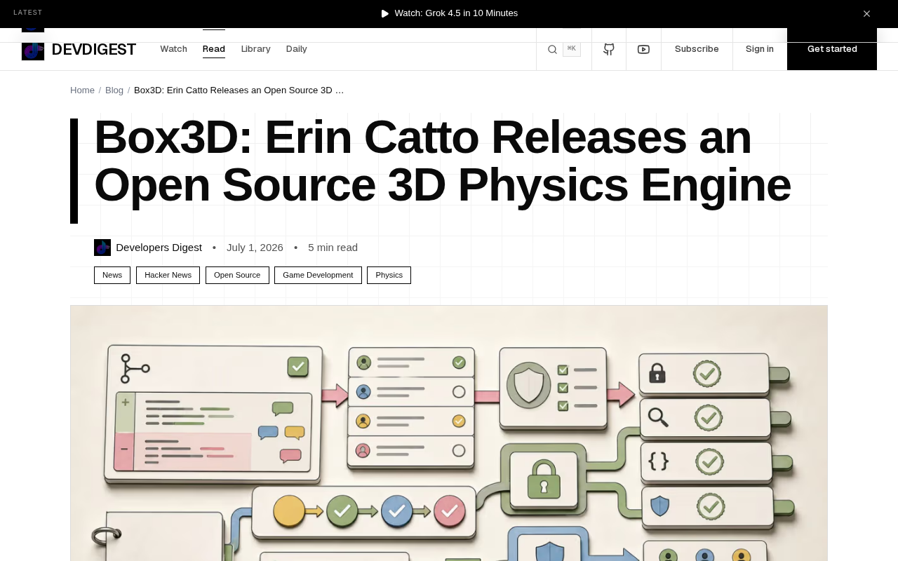Play the Grok 4.5 video icon
Image resolution: width=898 pixels, height=561 pixels.
point(384,13)
